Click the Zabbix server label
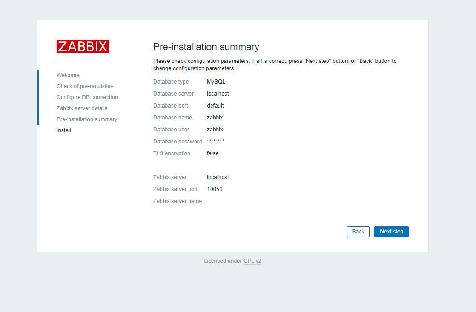The image size is (476, 312). (x=170, y=177)
